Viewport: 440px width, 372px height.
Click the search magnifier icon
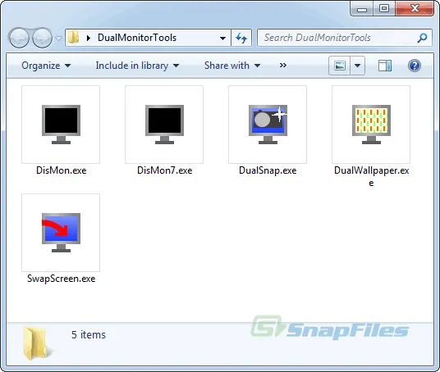click(422, 38)
